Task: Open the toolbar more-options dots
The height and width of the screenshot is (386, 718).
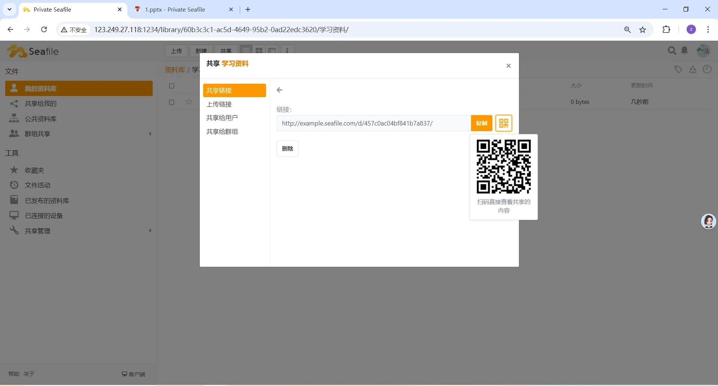Action: pyautogui.click(x=287, y=50)
